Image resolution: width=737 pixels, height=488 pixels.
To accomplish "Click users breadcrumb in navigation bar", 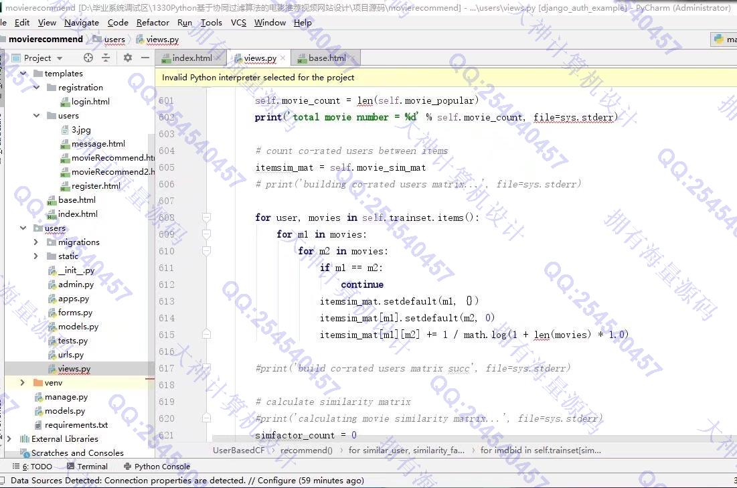I will [114, 39].
